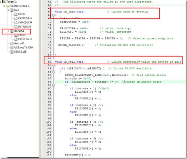Place cursor on the EZUSB_InitI2C() line
The image size is (187, 159).
click(71, 45)
